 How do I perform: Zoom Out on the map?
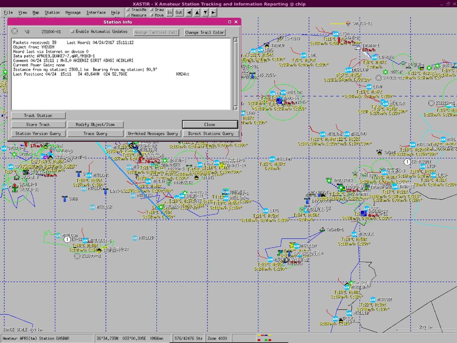[x=179, y=13]
